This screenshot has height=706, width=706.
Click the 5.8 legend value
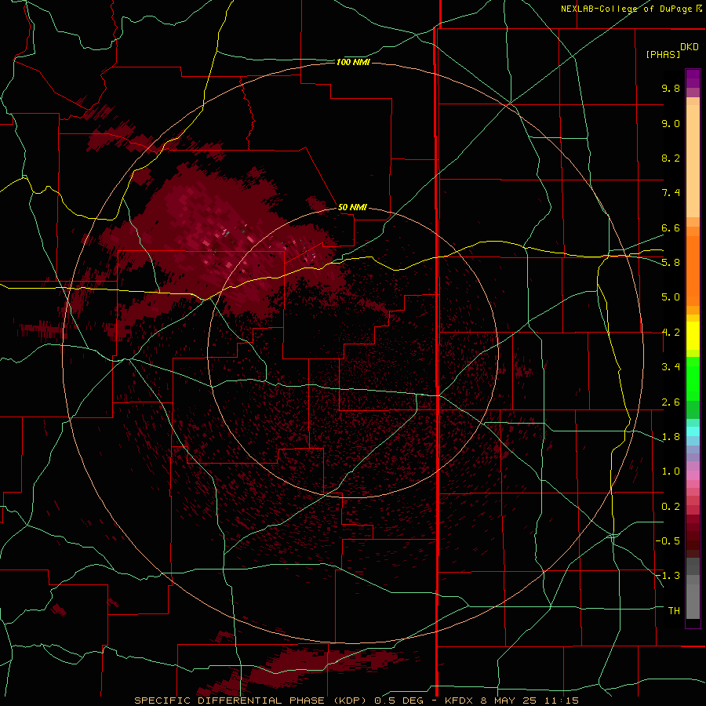pos(671,263)
